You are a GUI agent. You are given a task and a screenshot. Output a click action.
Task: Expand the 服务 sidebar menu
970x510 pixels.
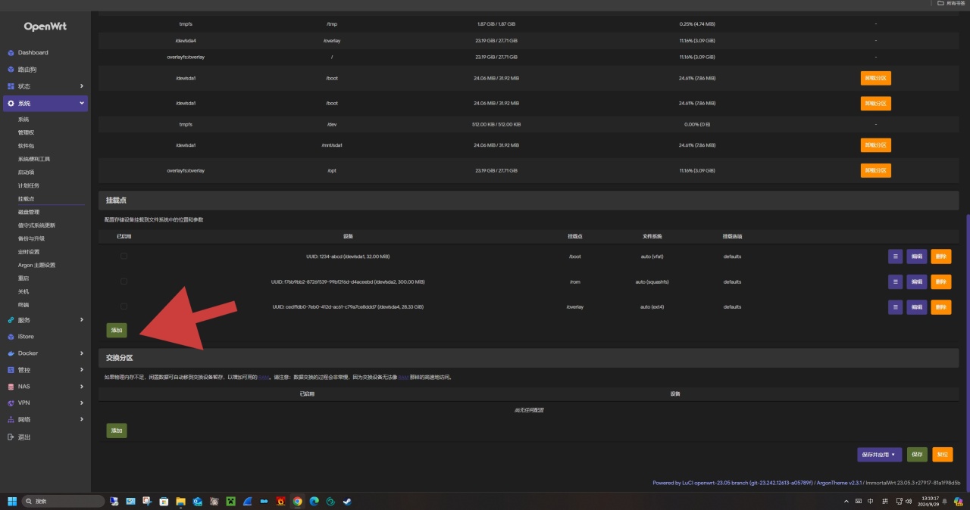81,320
